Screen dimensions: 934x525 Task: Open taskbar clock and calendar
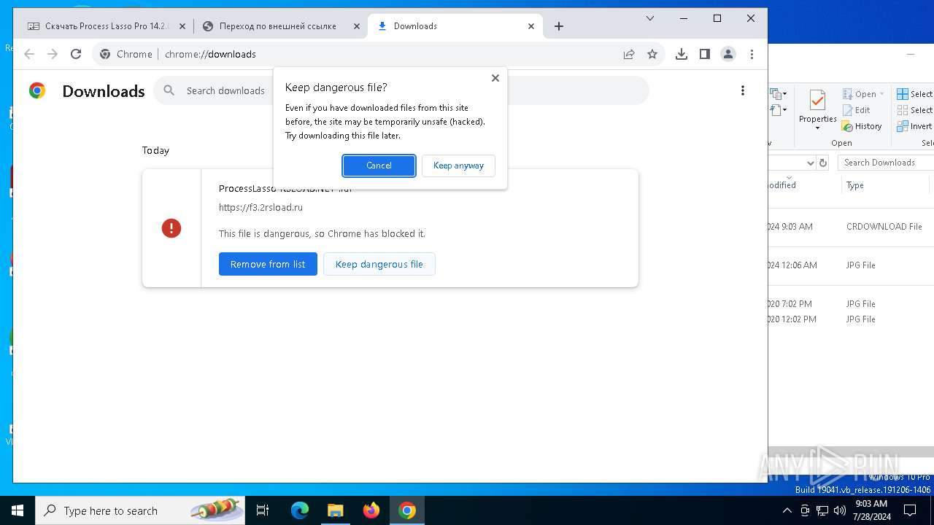click(x=871, y=510)
